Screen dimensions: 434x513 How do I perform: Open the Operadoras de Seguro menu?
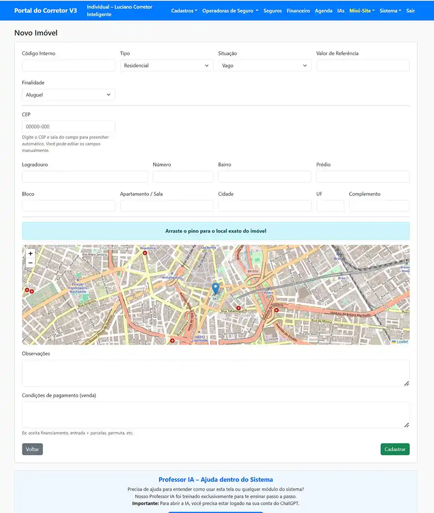coord(230,11)
